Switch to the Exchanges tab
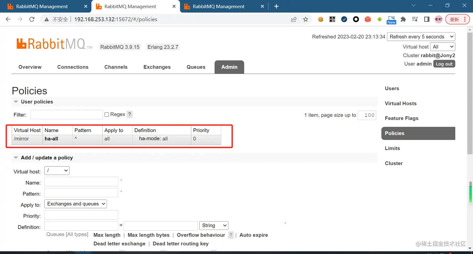 [x=157, y=67]
